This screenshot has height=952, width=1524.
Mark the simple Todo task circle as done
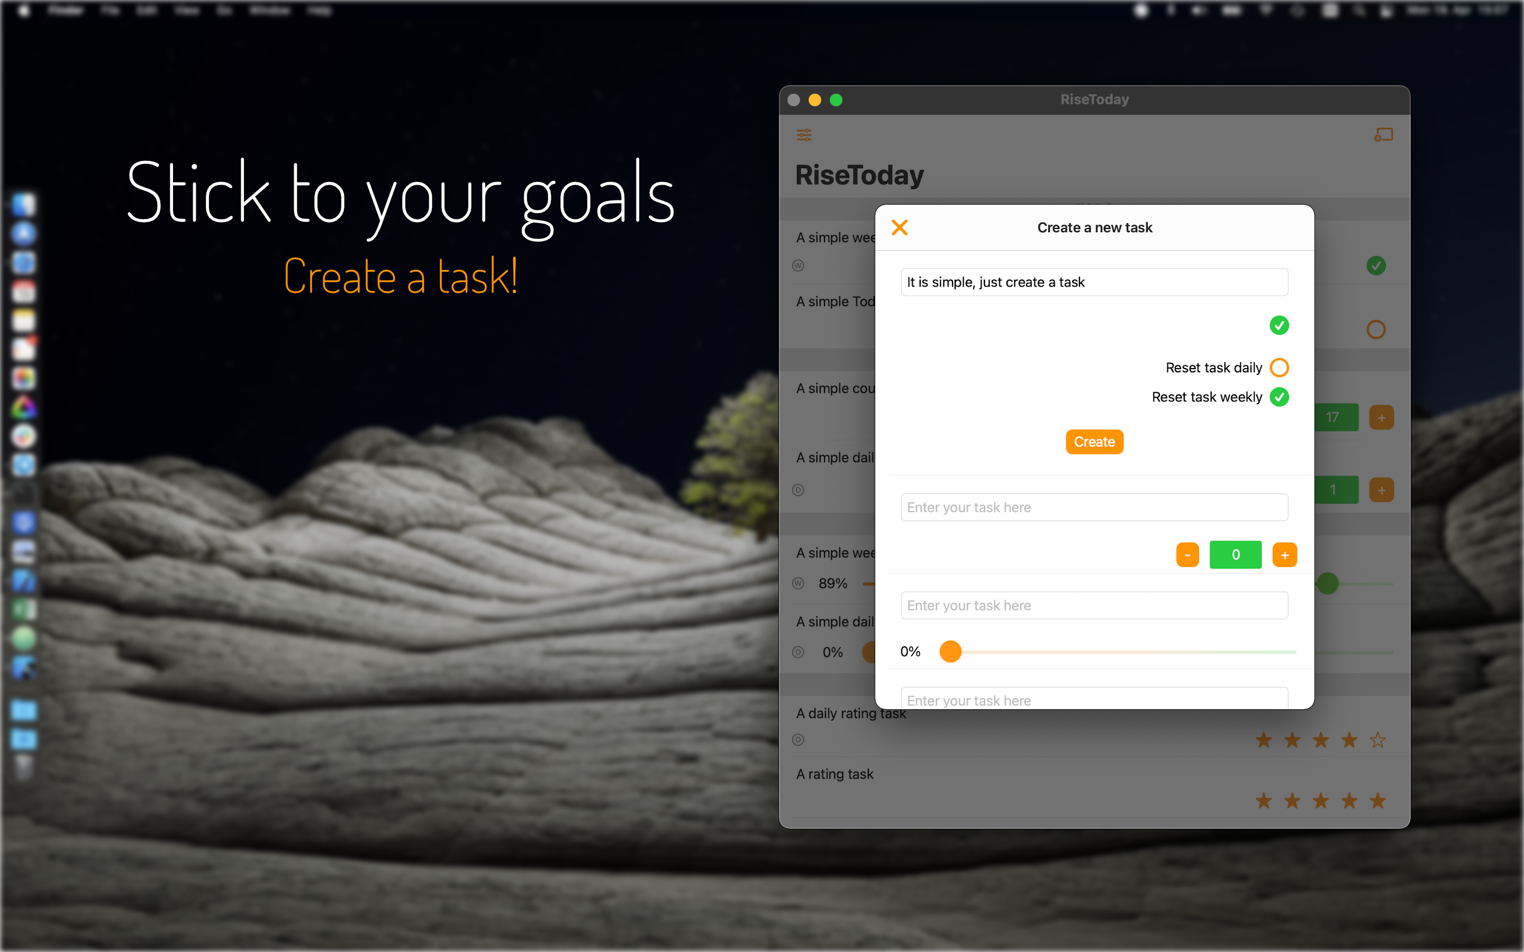(x=1376, y=329)
